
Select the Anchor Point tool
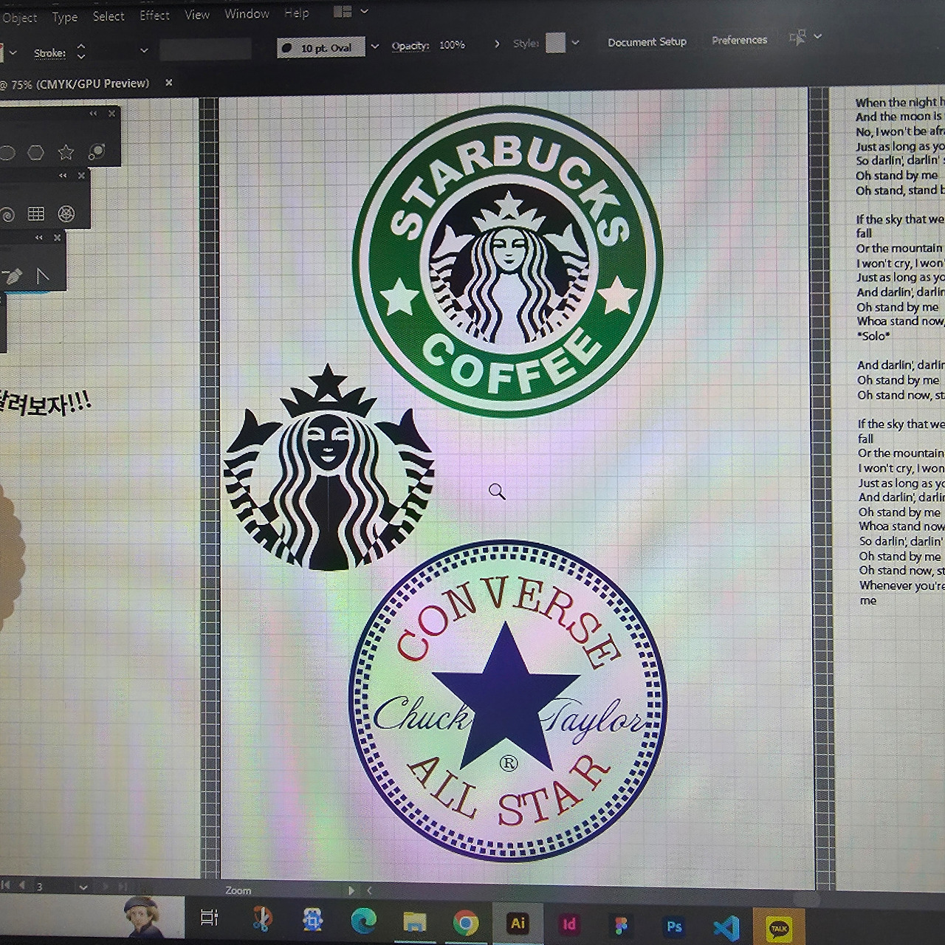(43, 275)
